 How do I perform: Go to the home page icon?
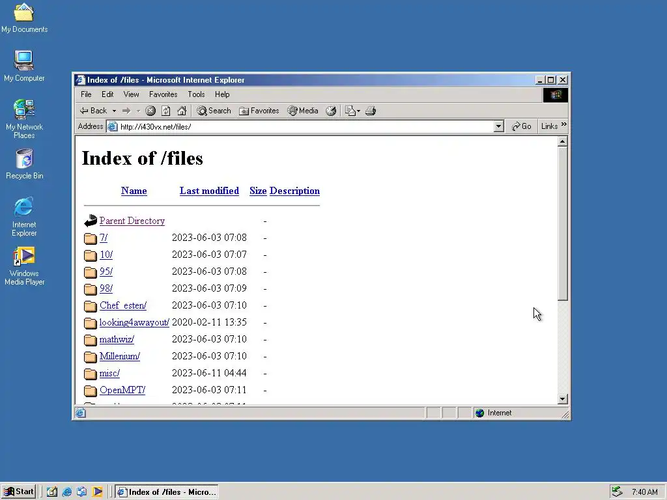click(x=182, y=111)
